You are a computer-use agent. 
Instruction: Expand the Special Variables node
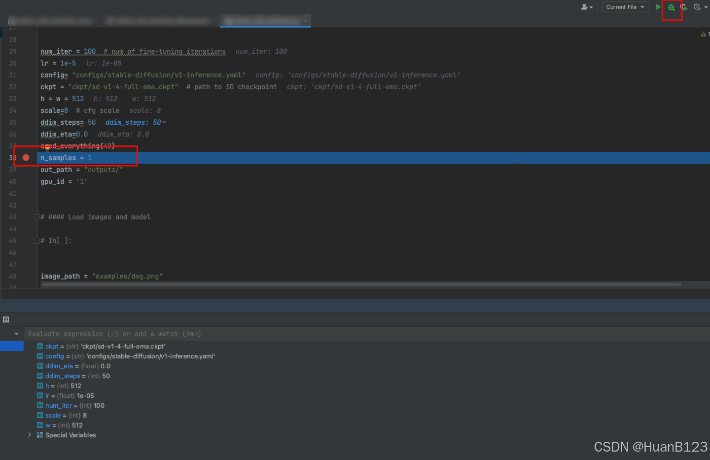(x=30, y=435)
